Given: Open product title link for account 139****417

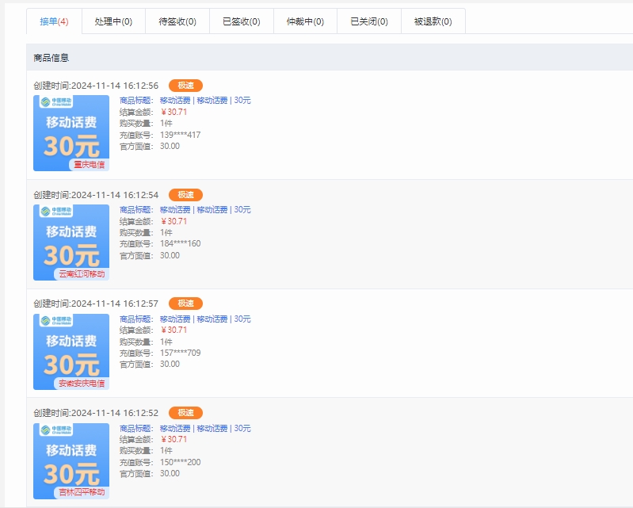Looking at the screenshot, I should [x=205, y=101].
